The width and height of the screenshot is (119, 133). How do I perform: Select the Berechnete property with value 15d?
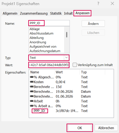(71, 87)
